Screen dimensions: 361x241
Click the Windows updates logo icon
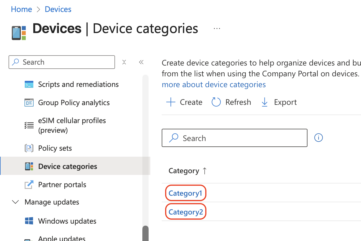[x=29, y=221]
